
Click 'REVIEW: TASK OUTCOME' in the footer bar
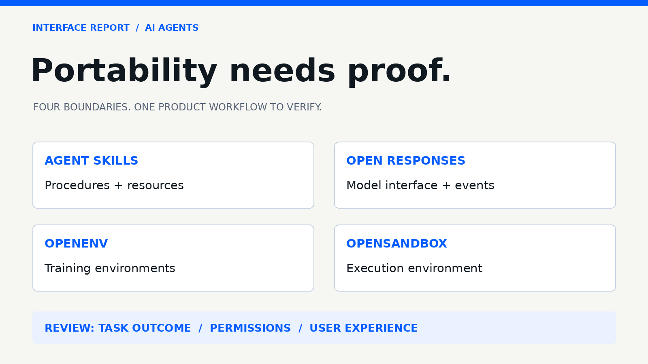118,328
